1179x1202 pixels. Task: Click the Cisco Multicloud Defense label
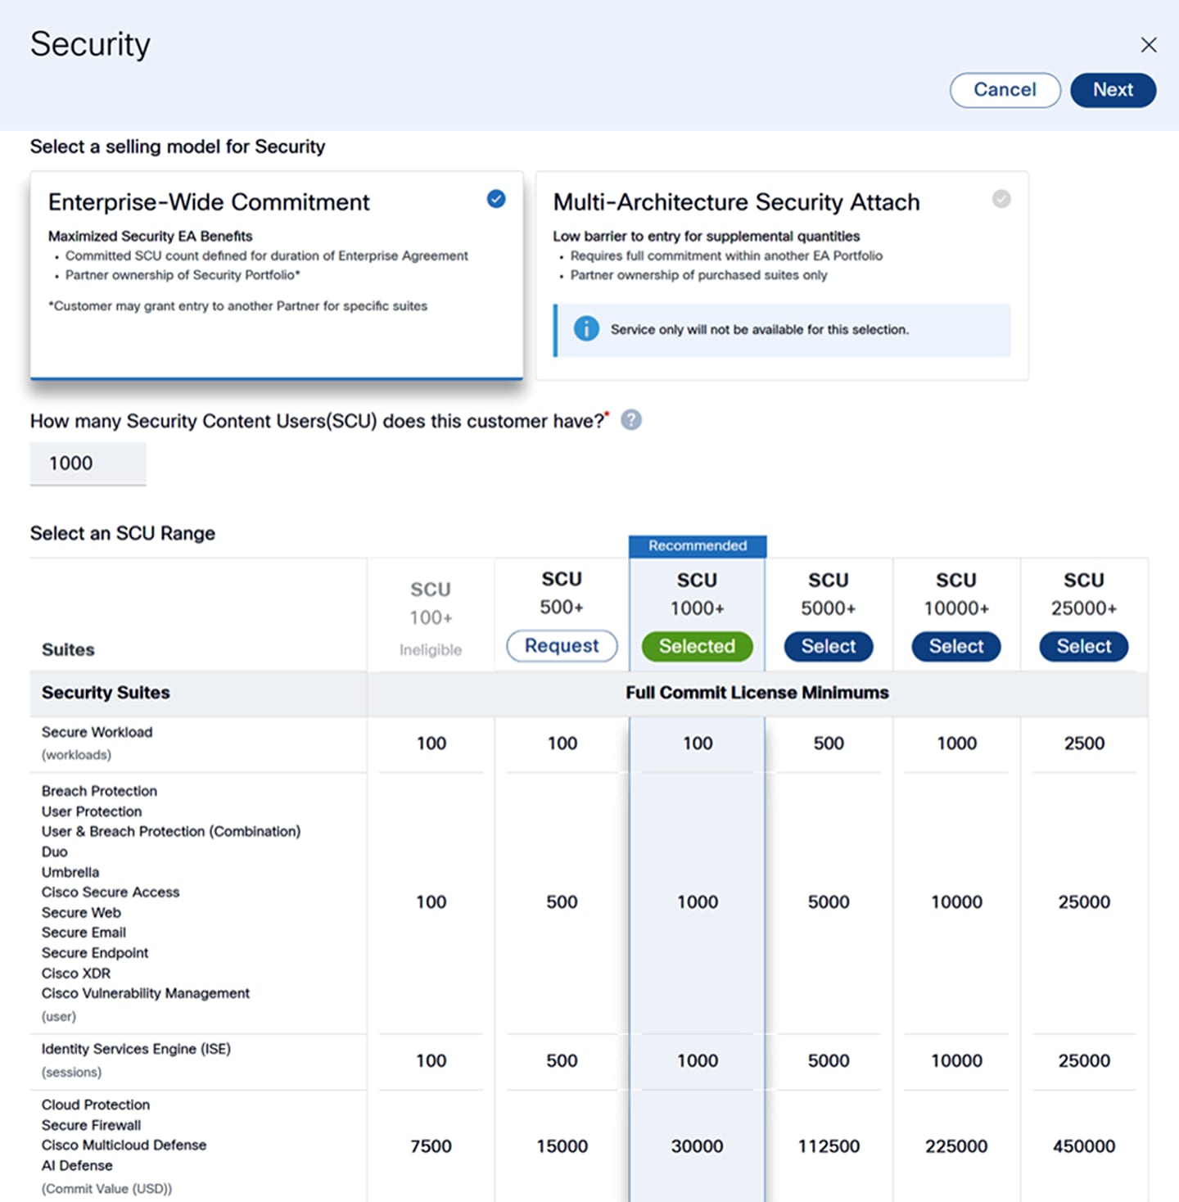[124, 1145]
